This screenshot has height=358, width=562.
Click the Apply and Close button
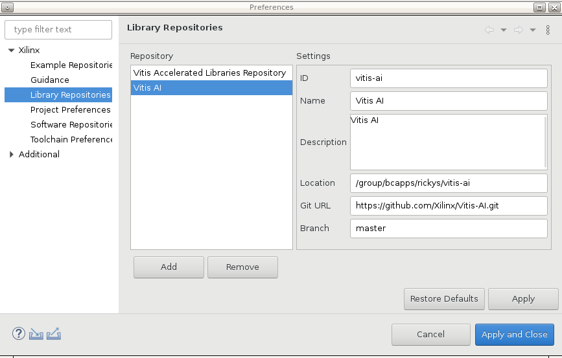[x=514, y=335]
